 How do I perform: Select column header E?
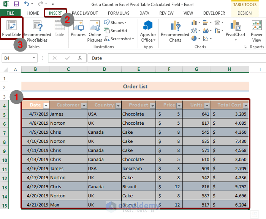click(138, 69)
